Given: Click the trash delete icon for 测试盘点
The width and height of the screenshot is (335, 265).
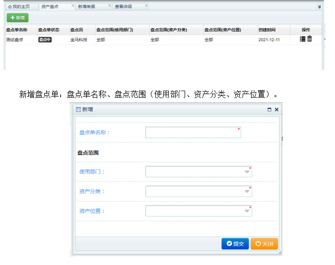Looking at the screenshot, I should (x=310, y=39).
